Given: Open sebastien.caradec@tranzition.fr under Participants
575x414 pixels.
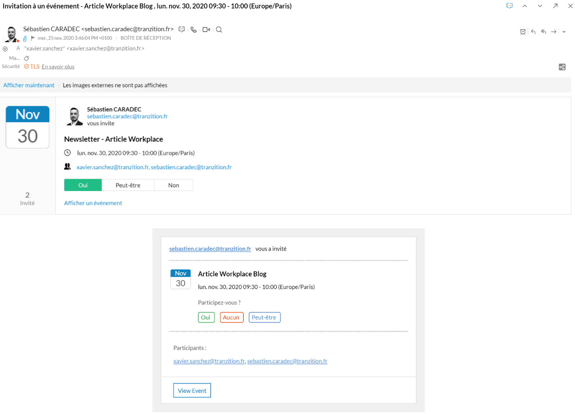Looking at the screenshot, I should (x=287, y=361).
